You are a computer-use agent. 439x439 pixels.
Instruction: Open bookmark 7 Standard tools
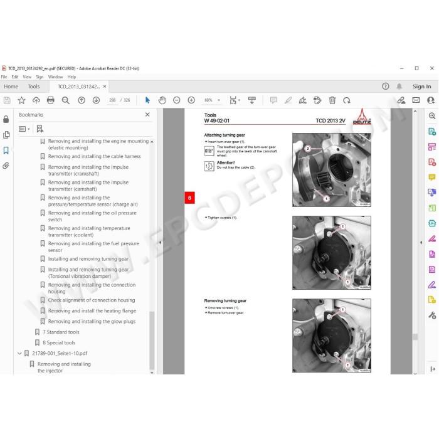[x=61, y=332]
